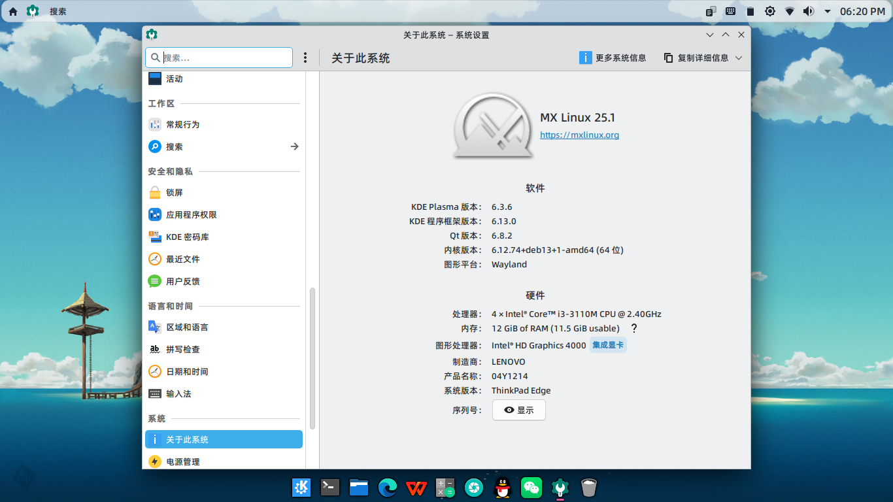Toggle the 集成显卡 badge on graphics processor
The width and height of the screenshot is (893, 502).
(x=608, y=344)
